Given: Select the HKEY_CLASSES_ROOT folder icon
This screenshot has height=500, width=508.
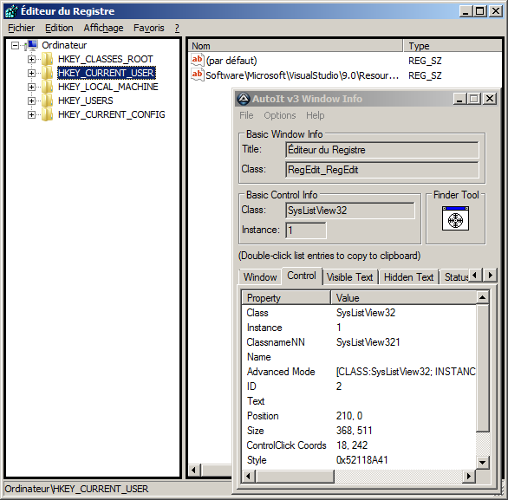Looking at the screenshot, I should pos(48,59).
